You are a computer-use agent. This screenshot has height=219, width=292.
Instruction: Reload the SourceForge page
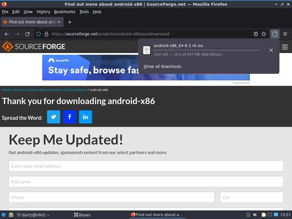[27, 34]
